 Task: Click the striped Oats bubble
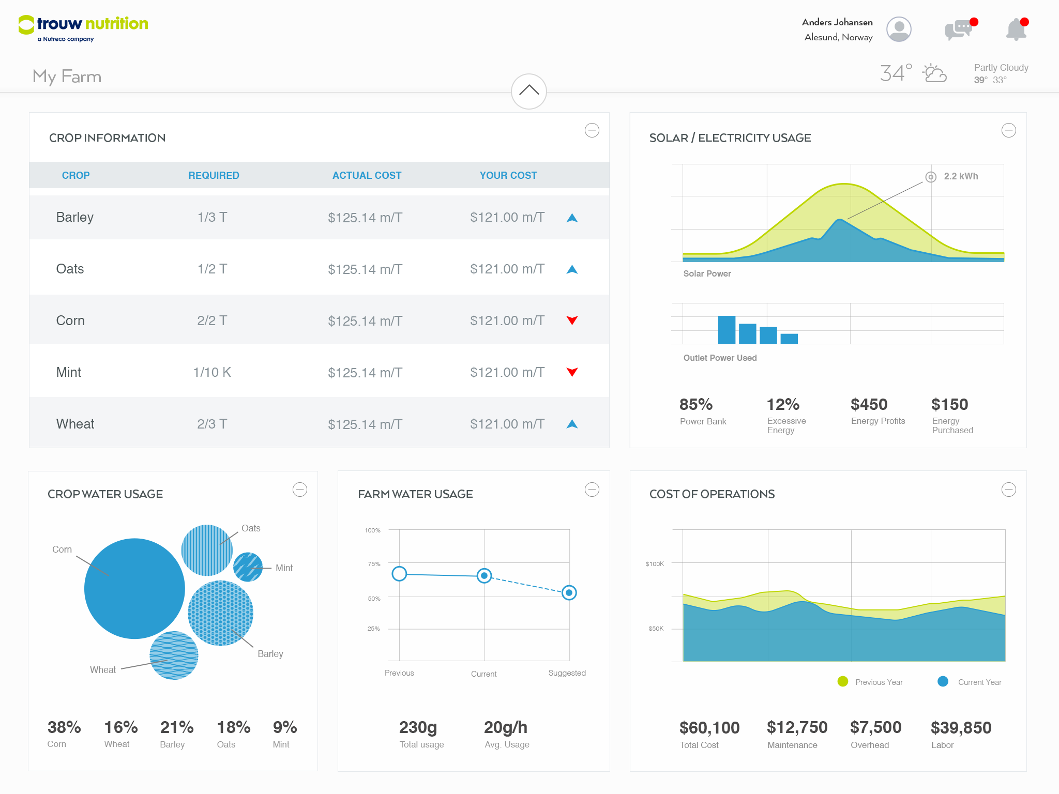[x=207, y=550]
